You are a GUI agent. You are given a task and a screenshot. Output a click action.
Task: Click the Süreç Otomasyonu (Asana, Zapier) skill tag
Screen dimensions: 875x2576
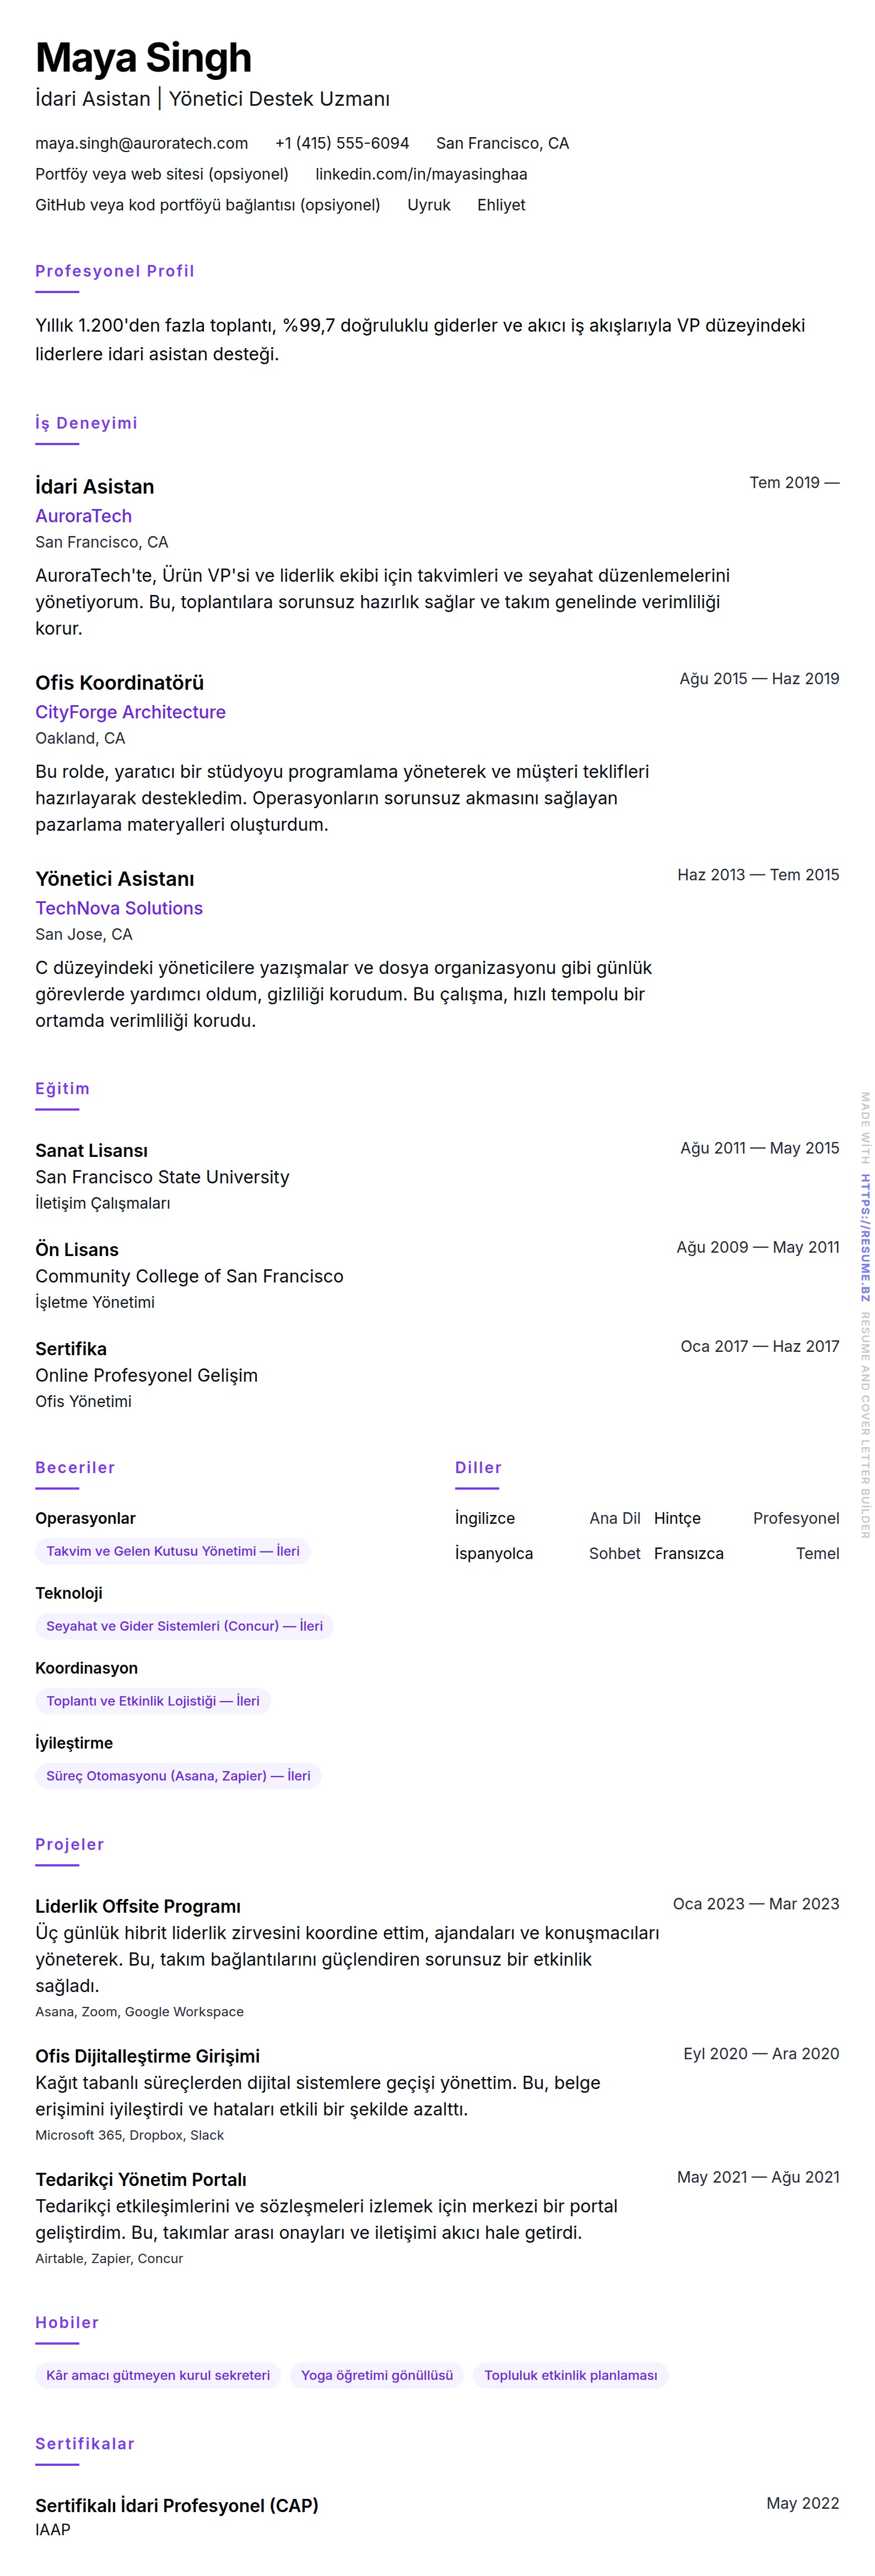pos(178,1776)
